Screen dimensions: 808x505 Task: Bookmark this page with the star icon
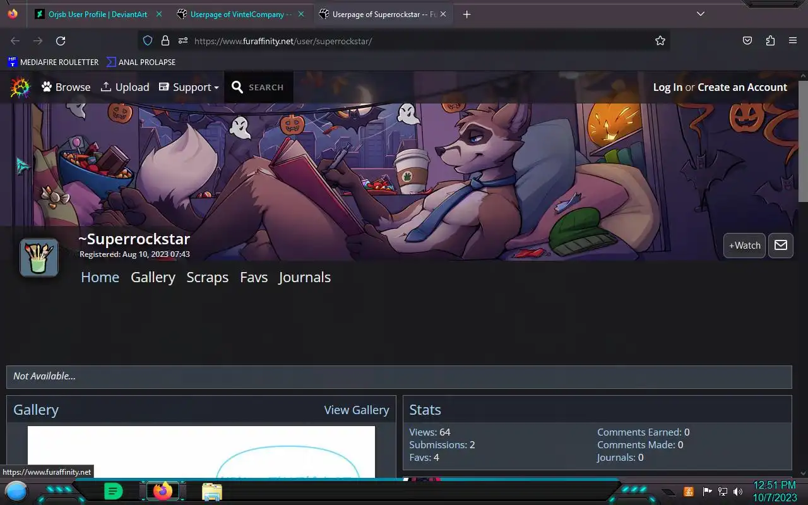pyautogui.click(x=660, y=40)
